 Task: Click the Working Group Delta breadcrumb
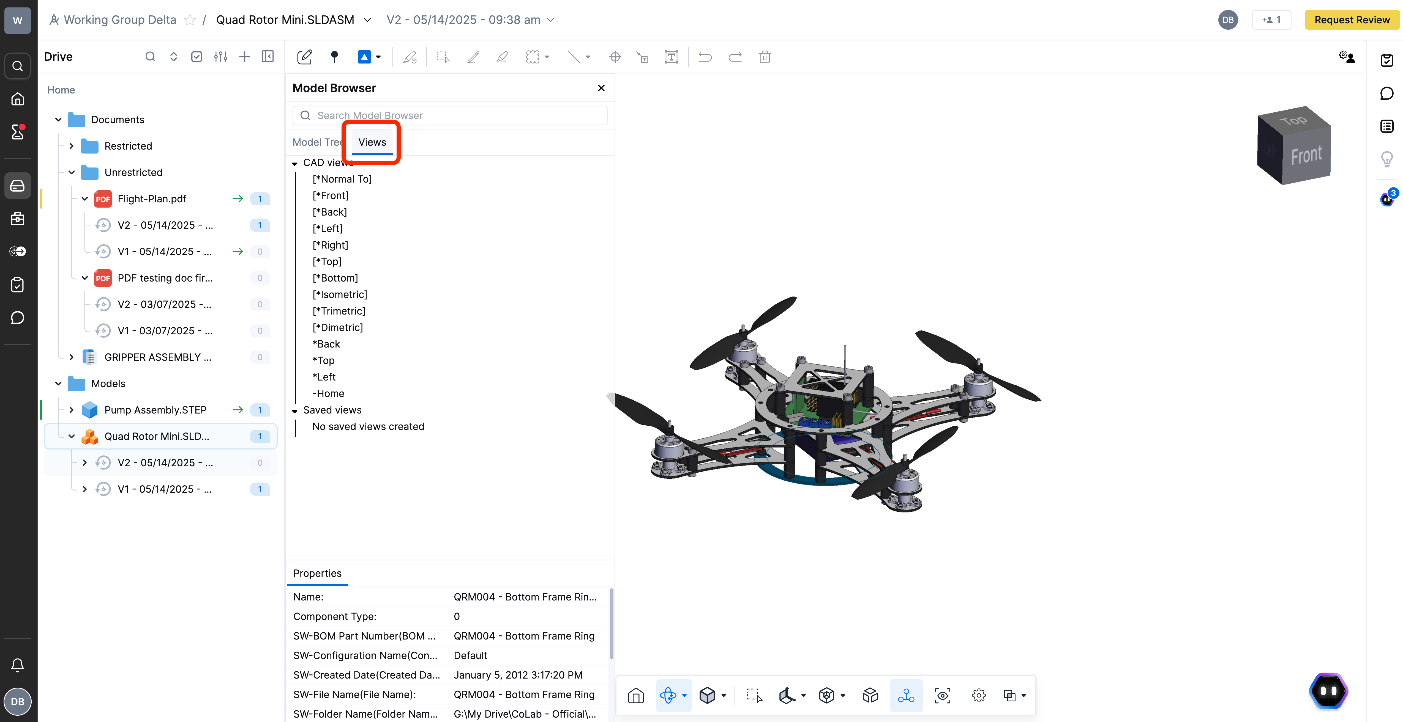[120, 20]
